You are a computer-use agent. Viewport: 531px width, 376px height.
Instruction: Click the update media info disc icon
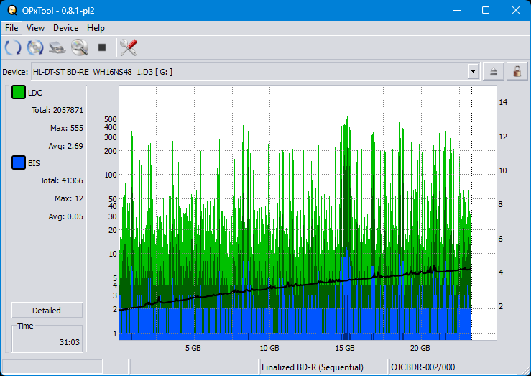(x=35, y=47)
